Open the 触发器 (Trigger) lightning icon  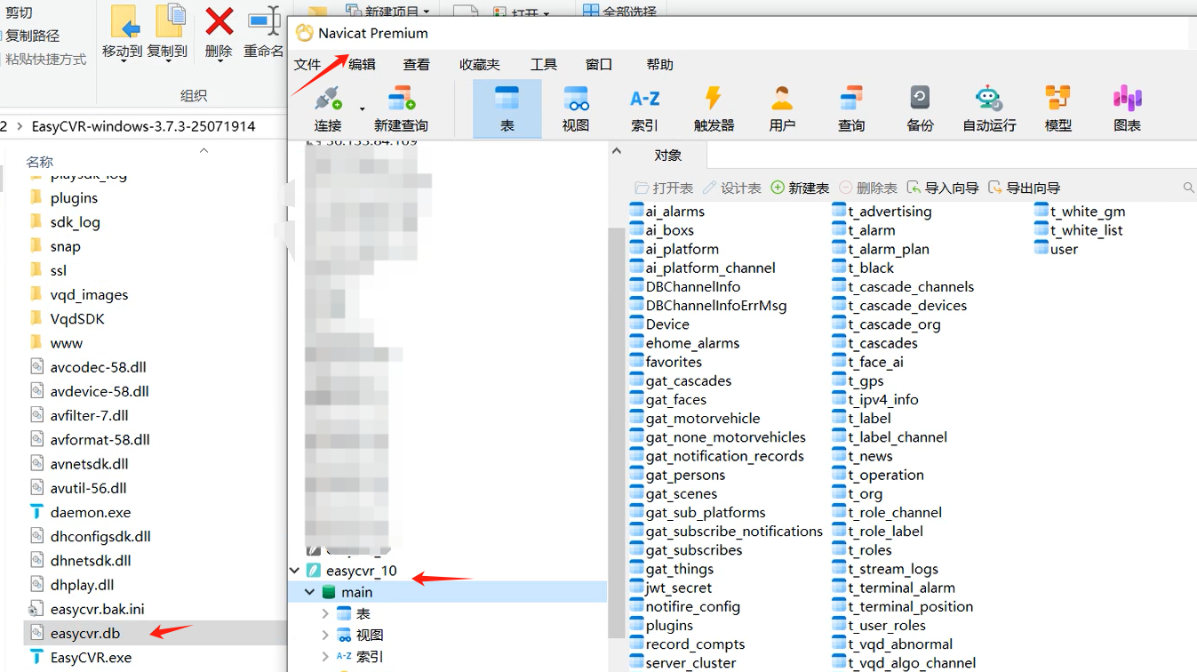coord(714,98)
